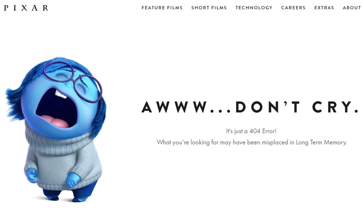Click the word AWWW in the heading
The width and height of the screenshot is (363, 210).
tap(174, 107)
